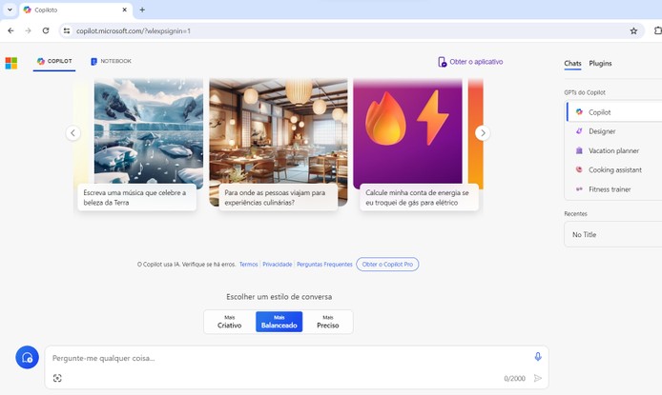Select the Copiloto browser tab
This screenshot has height=395, width=662.
coord(76,10)
